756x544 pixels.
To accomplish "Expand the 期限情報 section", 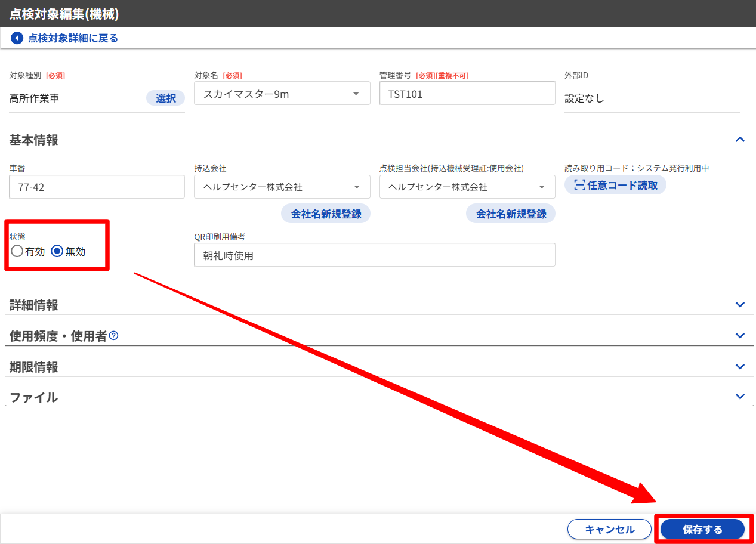I will [x=740, y=366].
